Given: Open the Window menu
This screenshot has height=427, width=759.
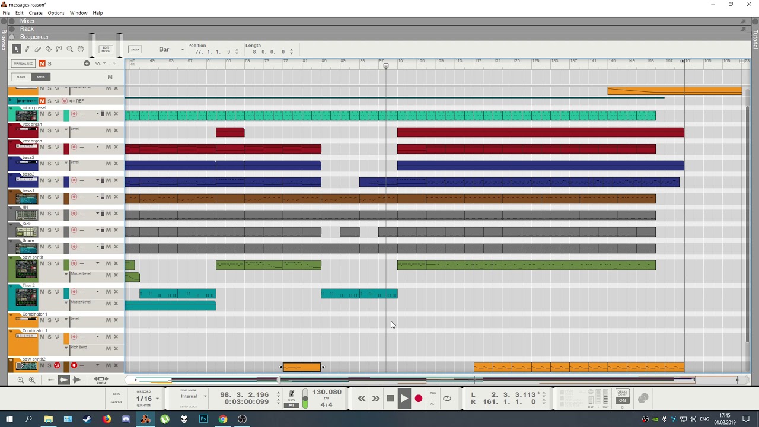Looking at the screenshot, I should (x=78, y=12).
